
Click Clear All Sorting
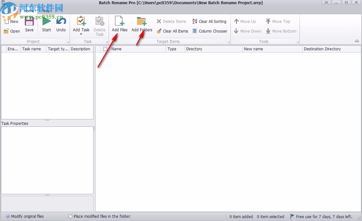(x=209, y=22)
